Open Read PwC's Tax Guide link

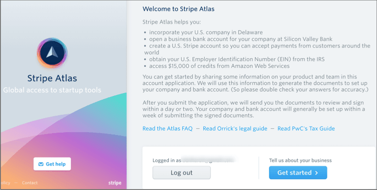tap(306, 128)
